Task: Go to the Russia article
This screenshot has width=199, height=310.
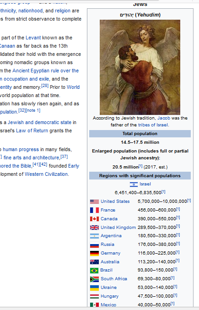Action: click(108, 245)
